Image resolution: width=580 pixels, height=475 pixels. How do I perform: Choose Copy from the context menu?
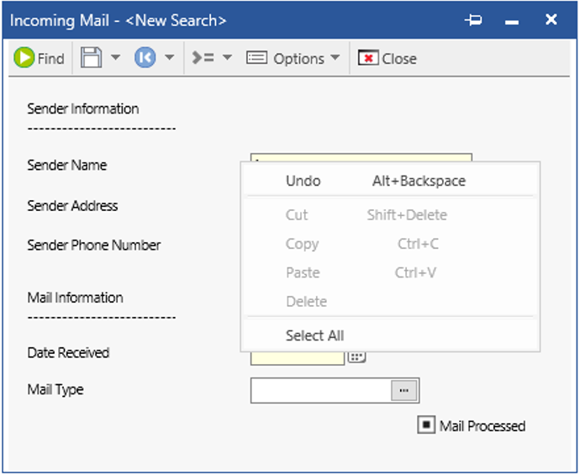click(x=390, y=244)
